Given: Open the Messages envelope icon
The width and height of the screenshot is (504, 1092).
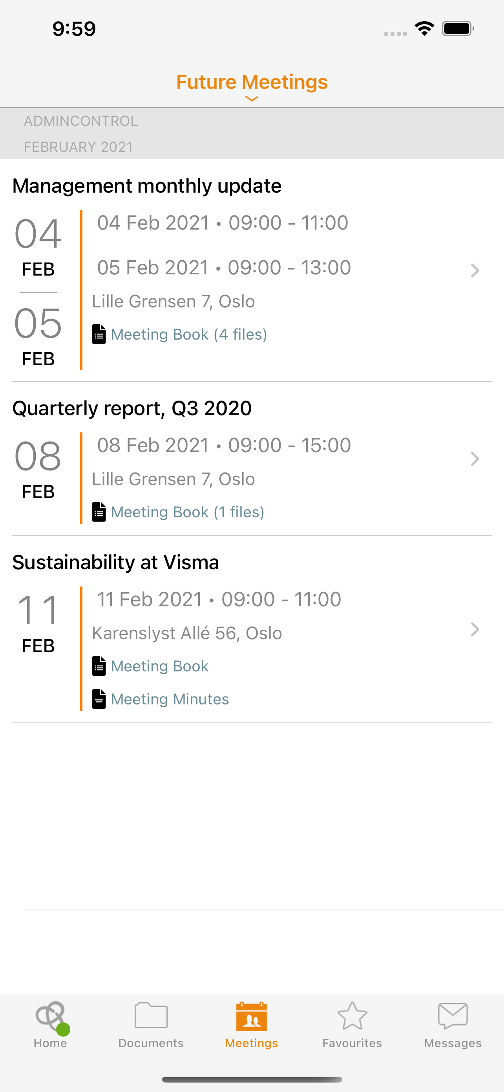Looking at the screenshot, I should (453, 1016).
